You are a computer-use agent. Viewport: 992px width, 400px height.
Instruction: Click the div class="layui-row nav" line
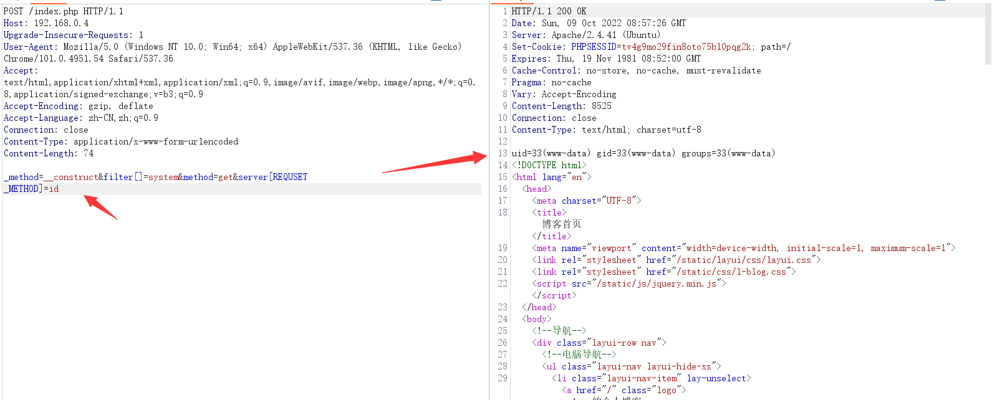pos(599,343)
